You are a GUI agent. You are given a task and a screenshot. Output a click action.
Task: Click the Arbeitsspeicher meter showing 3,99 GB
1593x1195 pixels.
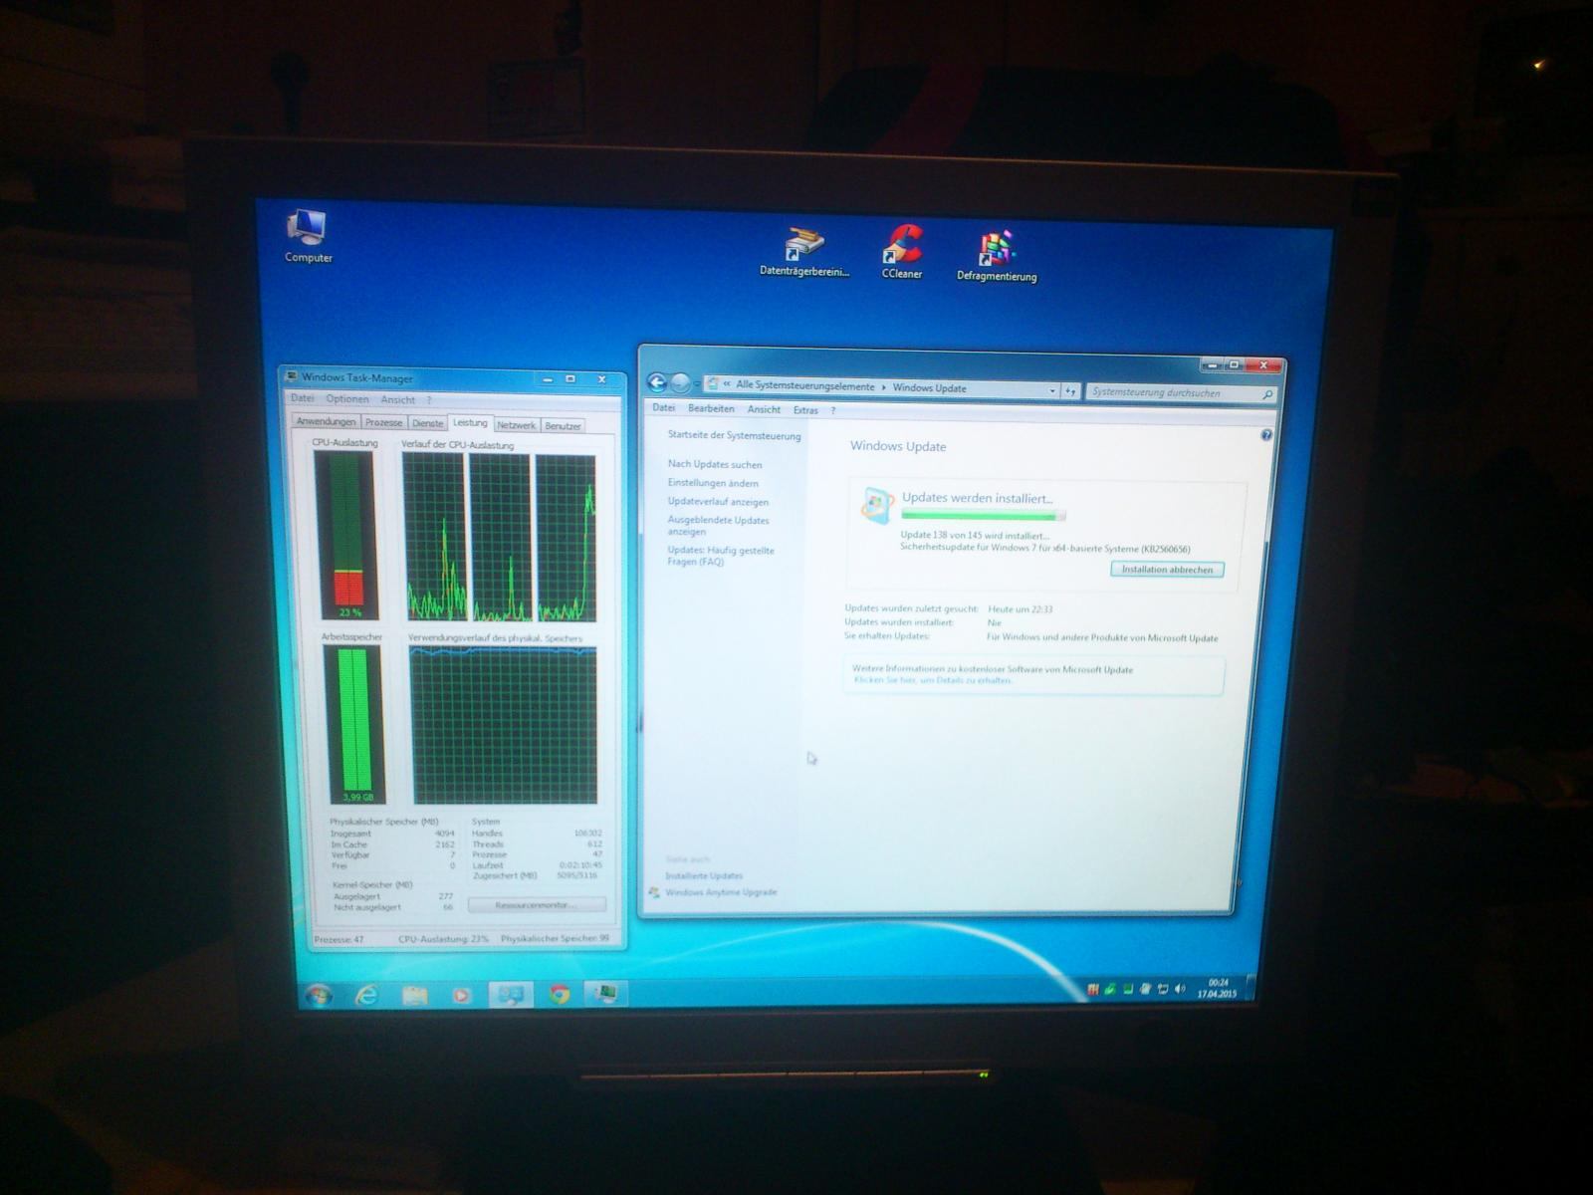(353, 724)
